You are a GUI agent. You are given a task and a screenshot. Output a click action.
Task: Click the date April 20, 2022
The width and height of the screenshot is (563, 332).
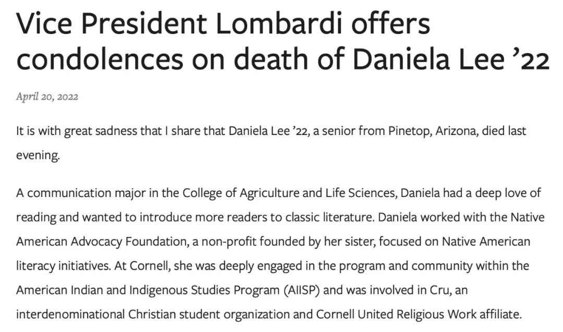point(47,97)
